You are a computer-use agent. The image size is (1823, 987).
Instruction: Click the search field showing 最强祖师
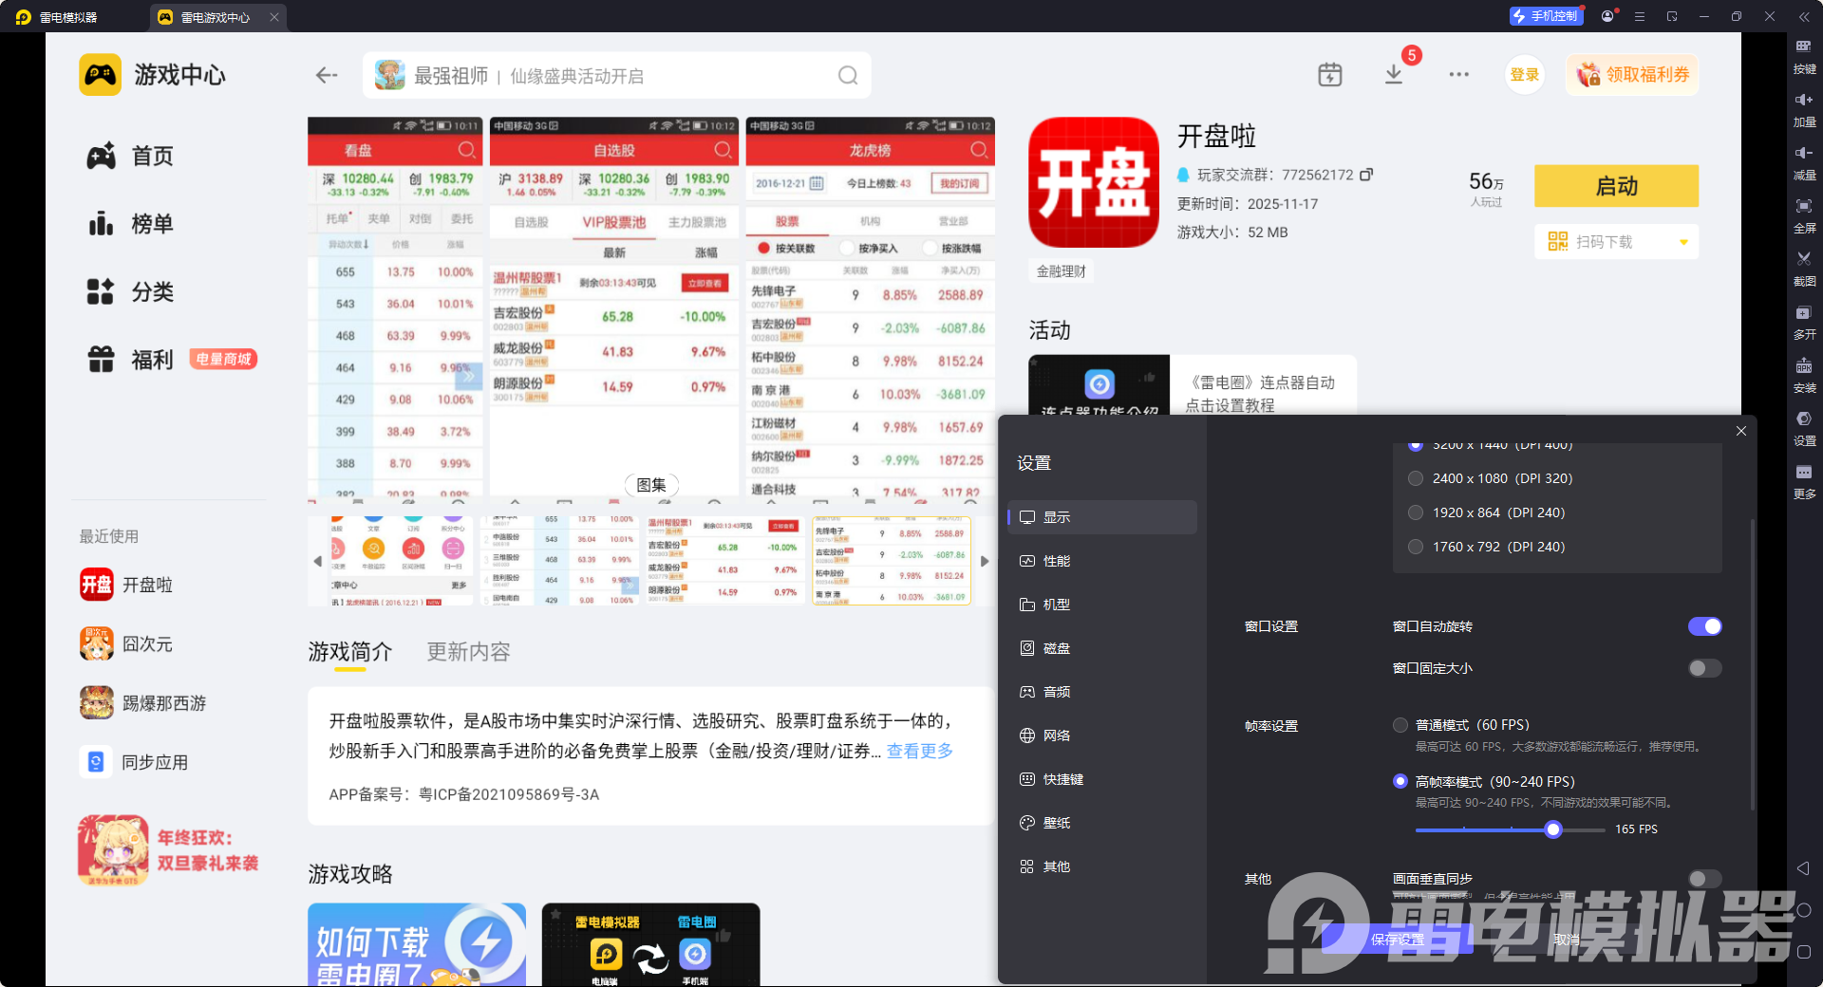617,75
